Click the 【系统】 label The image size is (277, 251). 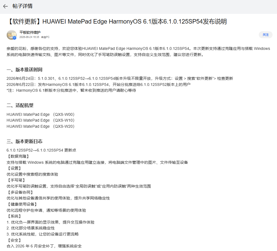(x=14, y=216)
